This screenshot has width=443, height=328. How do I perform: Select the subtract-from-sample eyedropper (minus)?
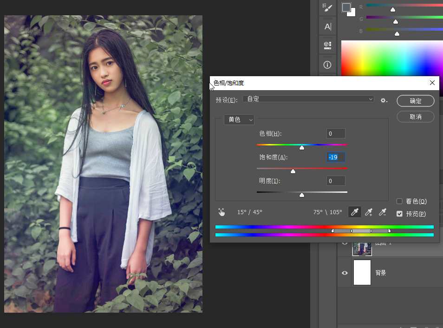coord(383,212)
